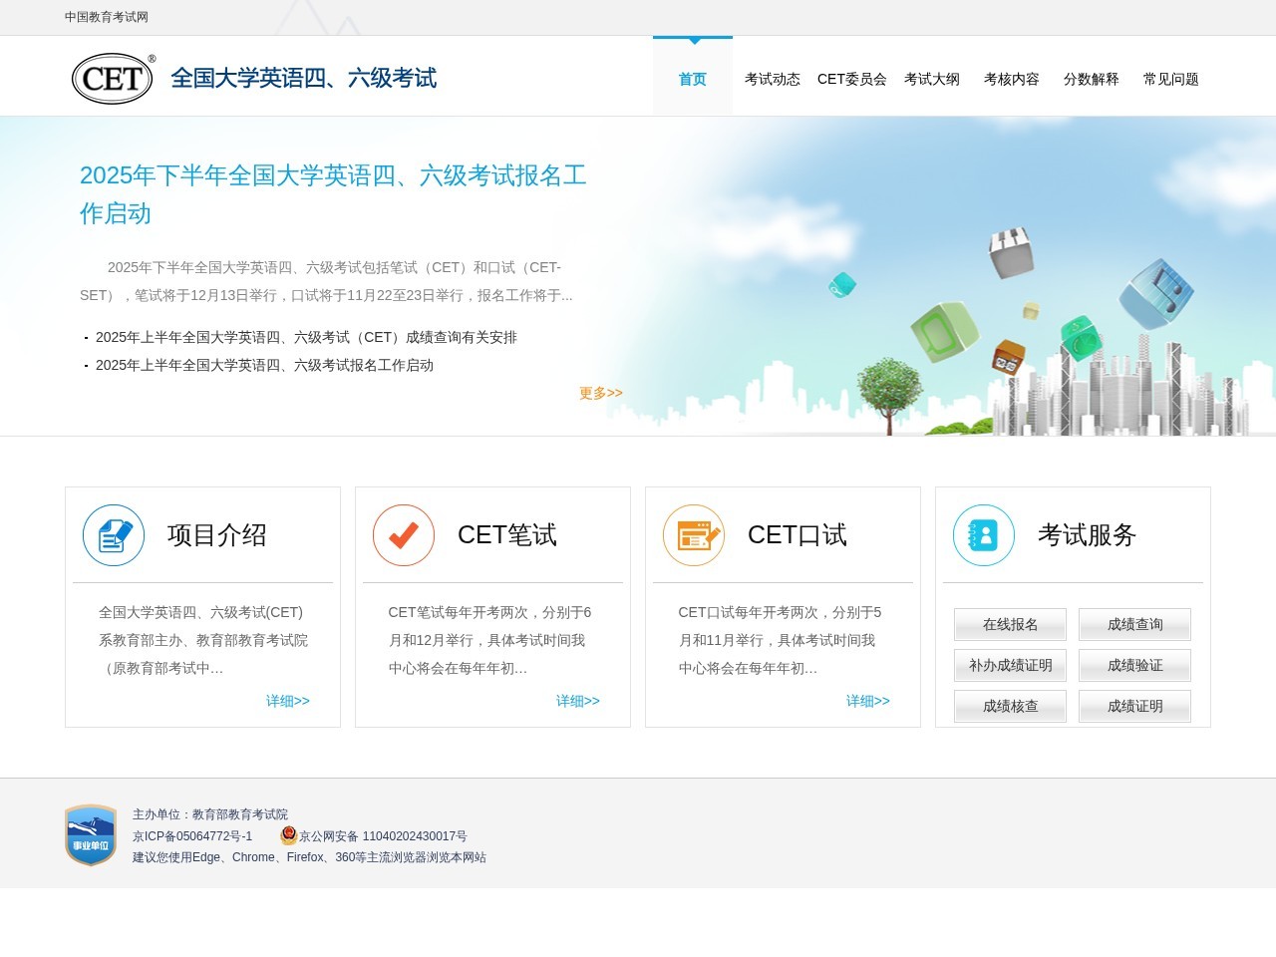Open the 补办成绩证明 service
The width and height of the screenshot is (1276, 957).
1009,665
